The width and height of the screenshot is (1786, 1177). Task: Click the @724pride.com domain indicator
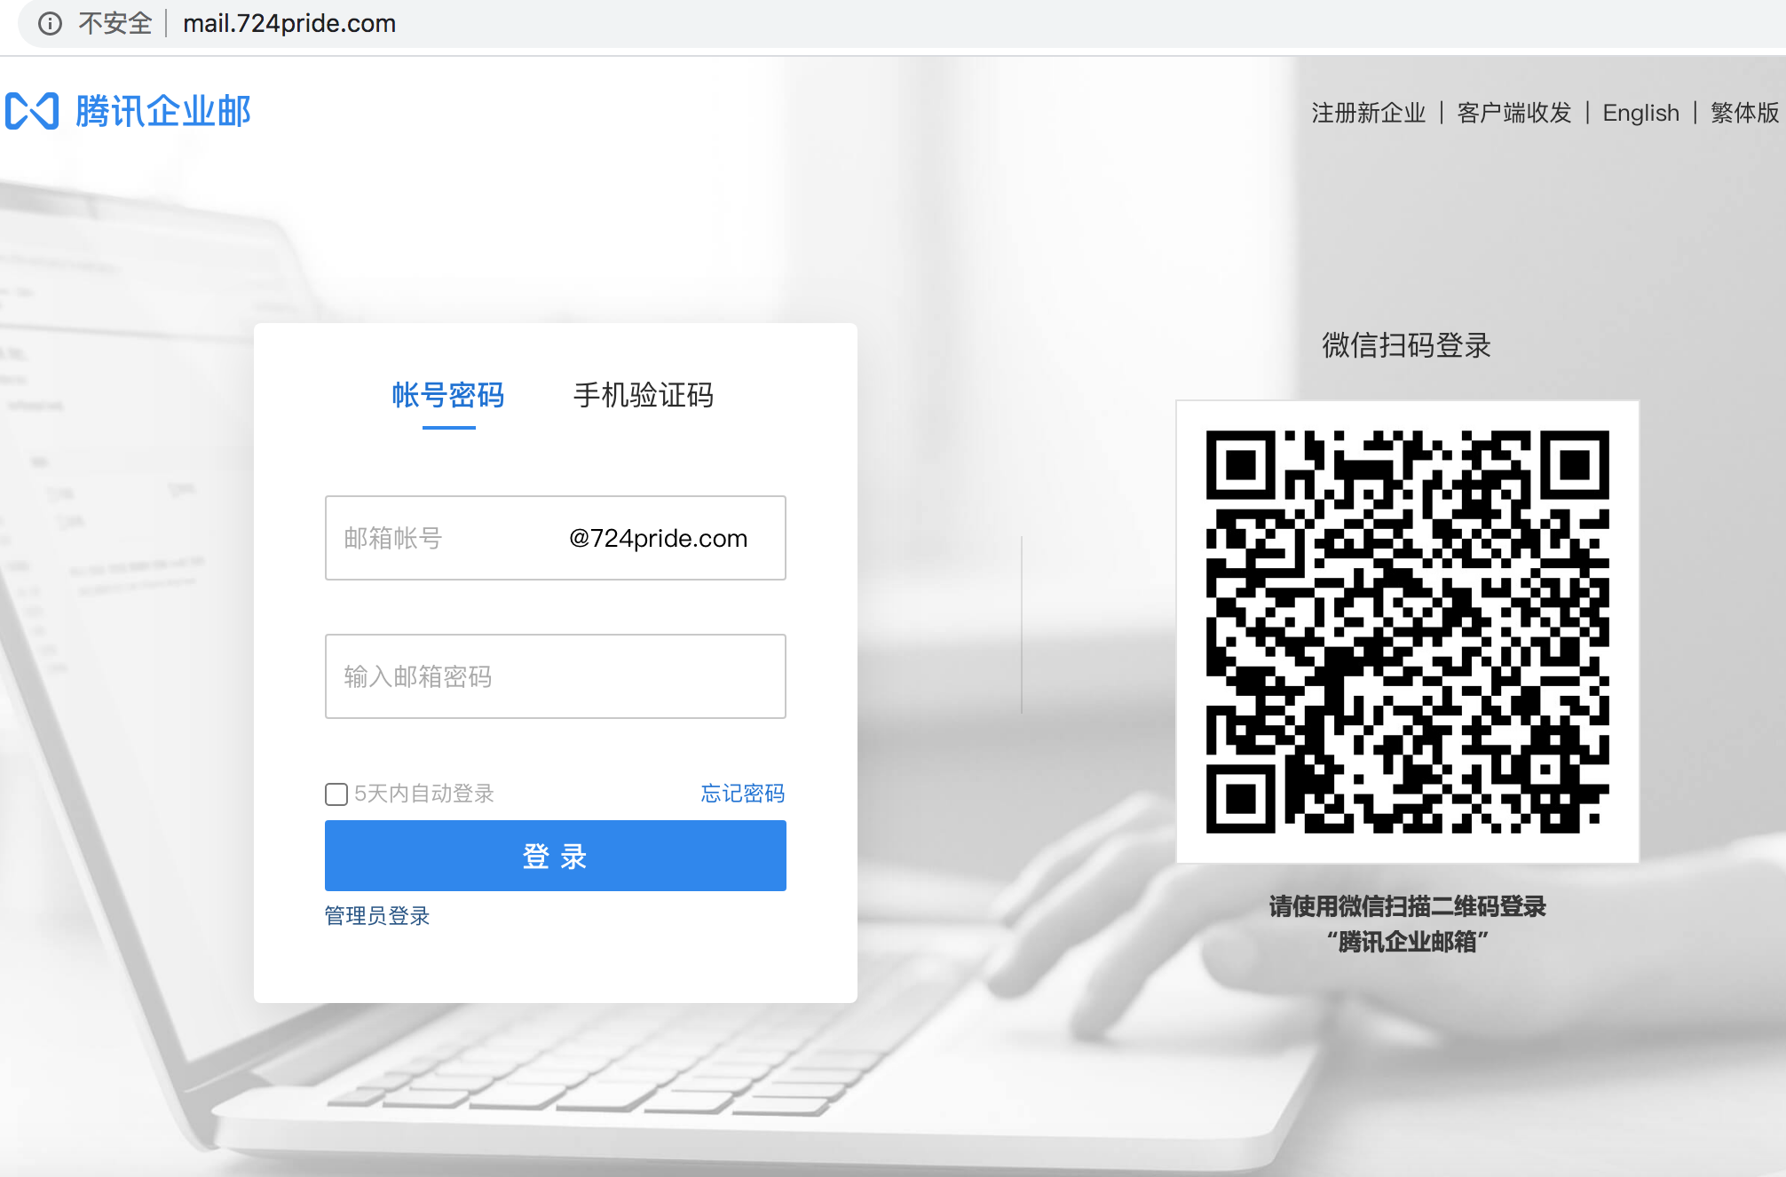click(x=658, y=536)
